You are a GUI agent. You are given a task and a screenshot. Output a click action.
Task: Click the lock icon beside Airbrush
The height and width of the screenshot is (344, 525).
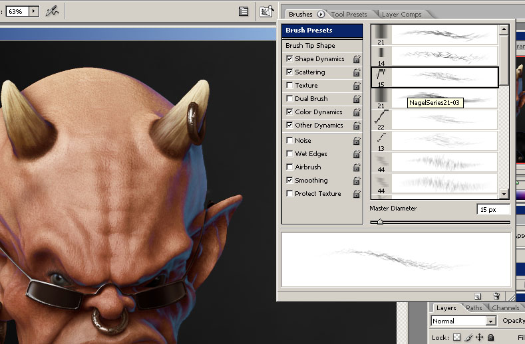tap(357, 167)
